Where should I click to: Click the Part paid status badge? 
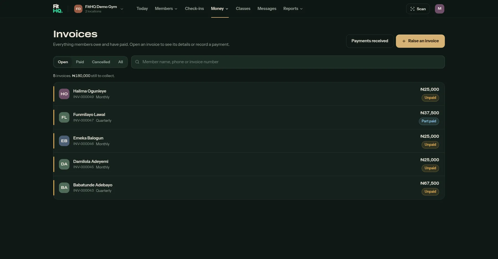[429, 121]
